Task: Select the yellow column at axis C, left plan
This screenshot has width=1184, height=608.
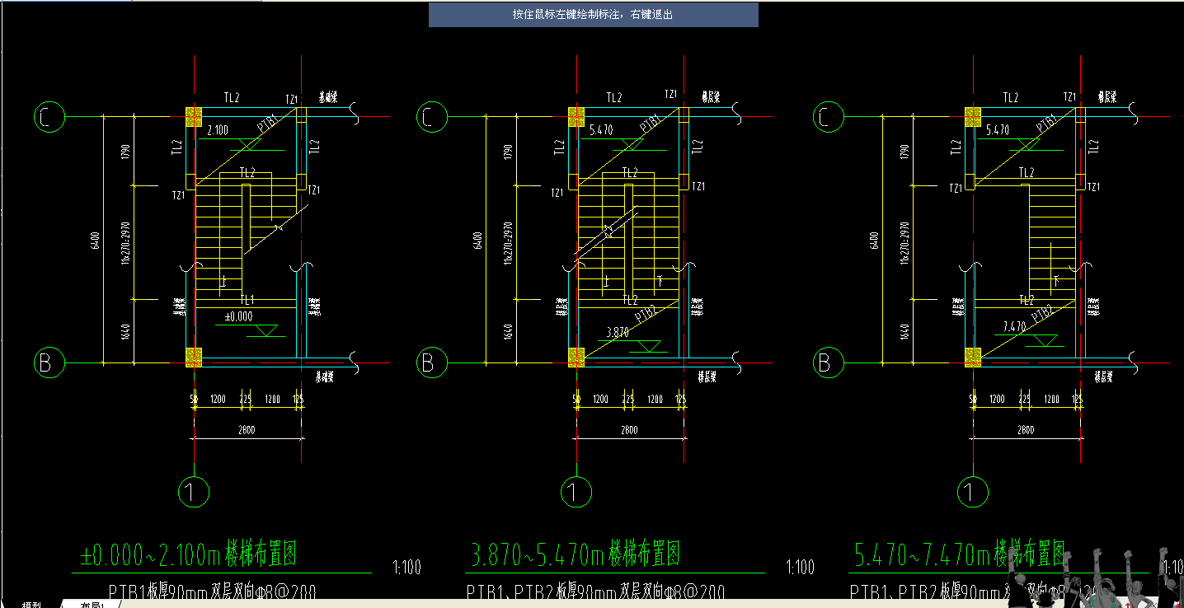Action: [194, 116]
